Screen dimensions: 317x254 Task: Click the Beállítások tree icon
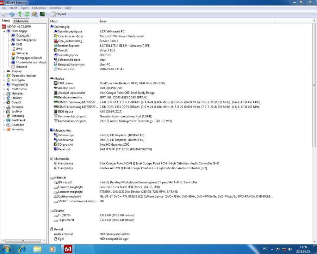coord(8,120)
